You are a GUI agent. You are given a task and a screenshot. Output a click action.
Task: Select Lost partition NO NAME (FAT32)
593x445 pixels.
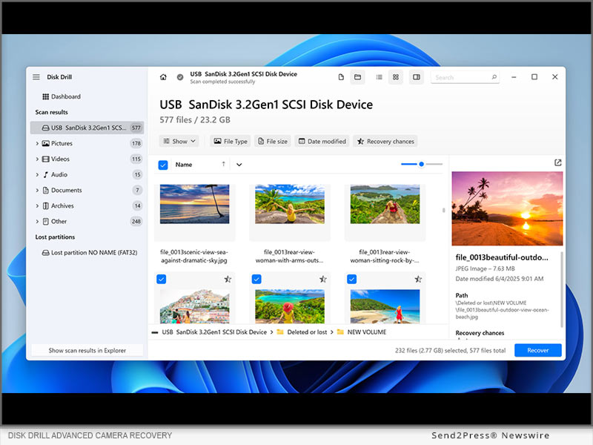point(93,252)
